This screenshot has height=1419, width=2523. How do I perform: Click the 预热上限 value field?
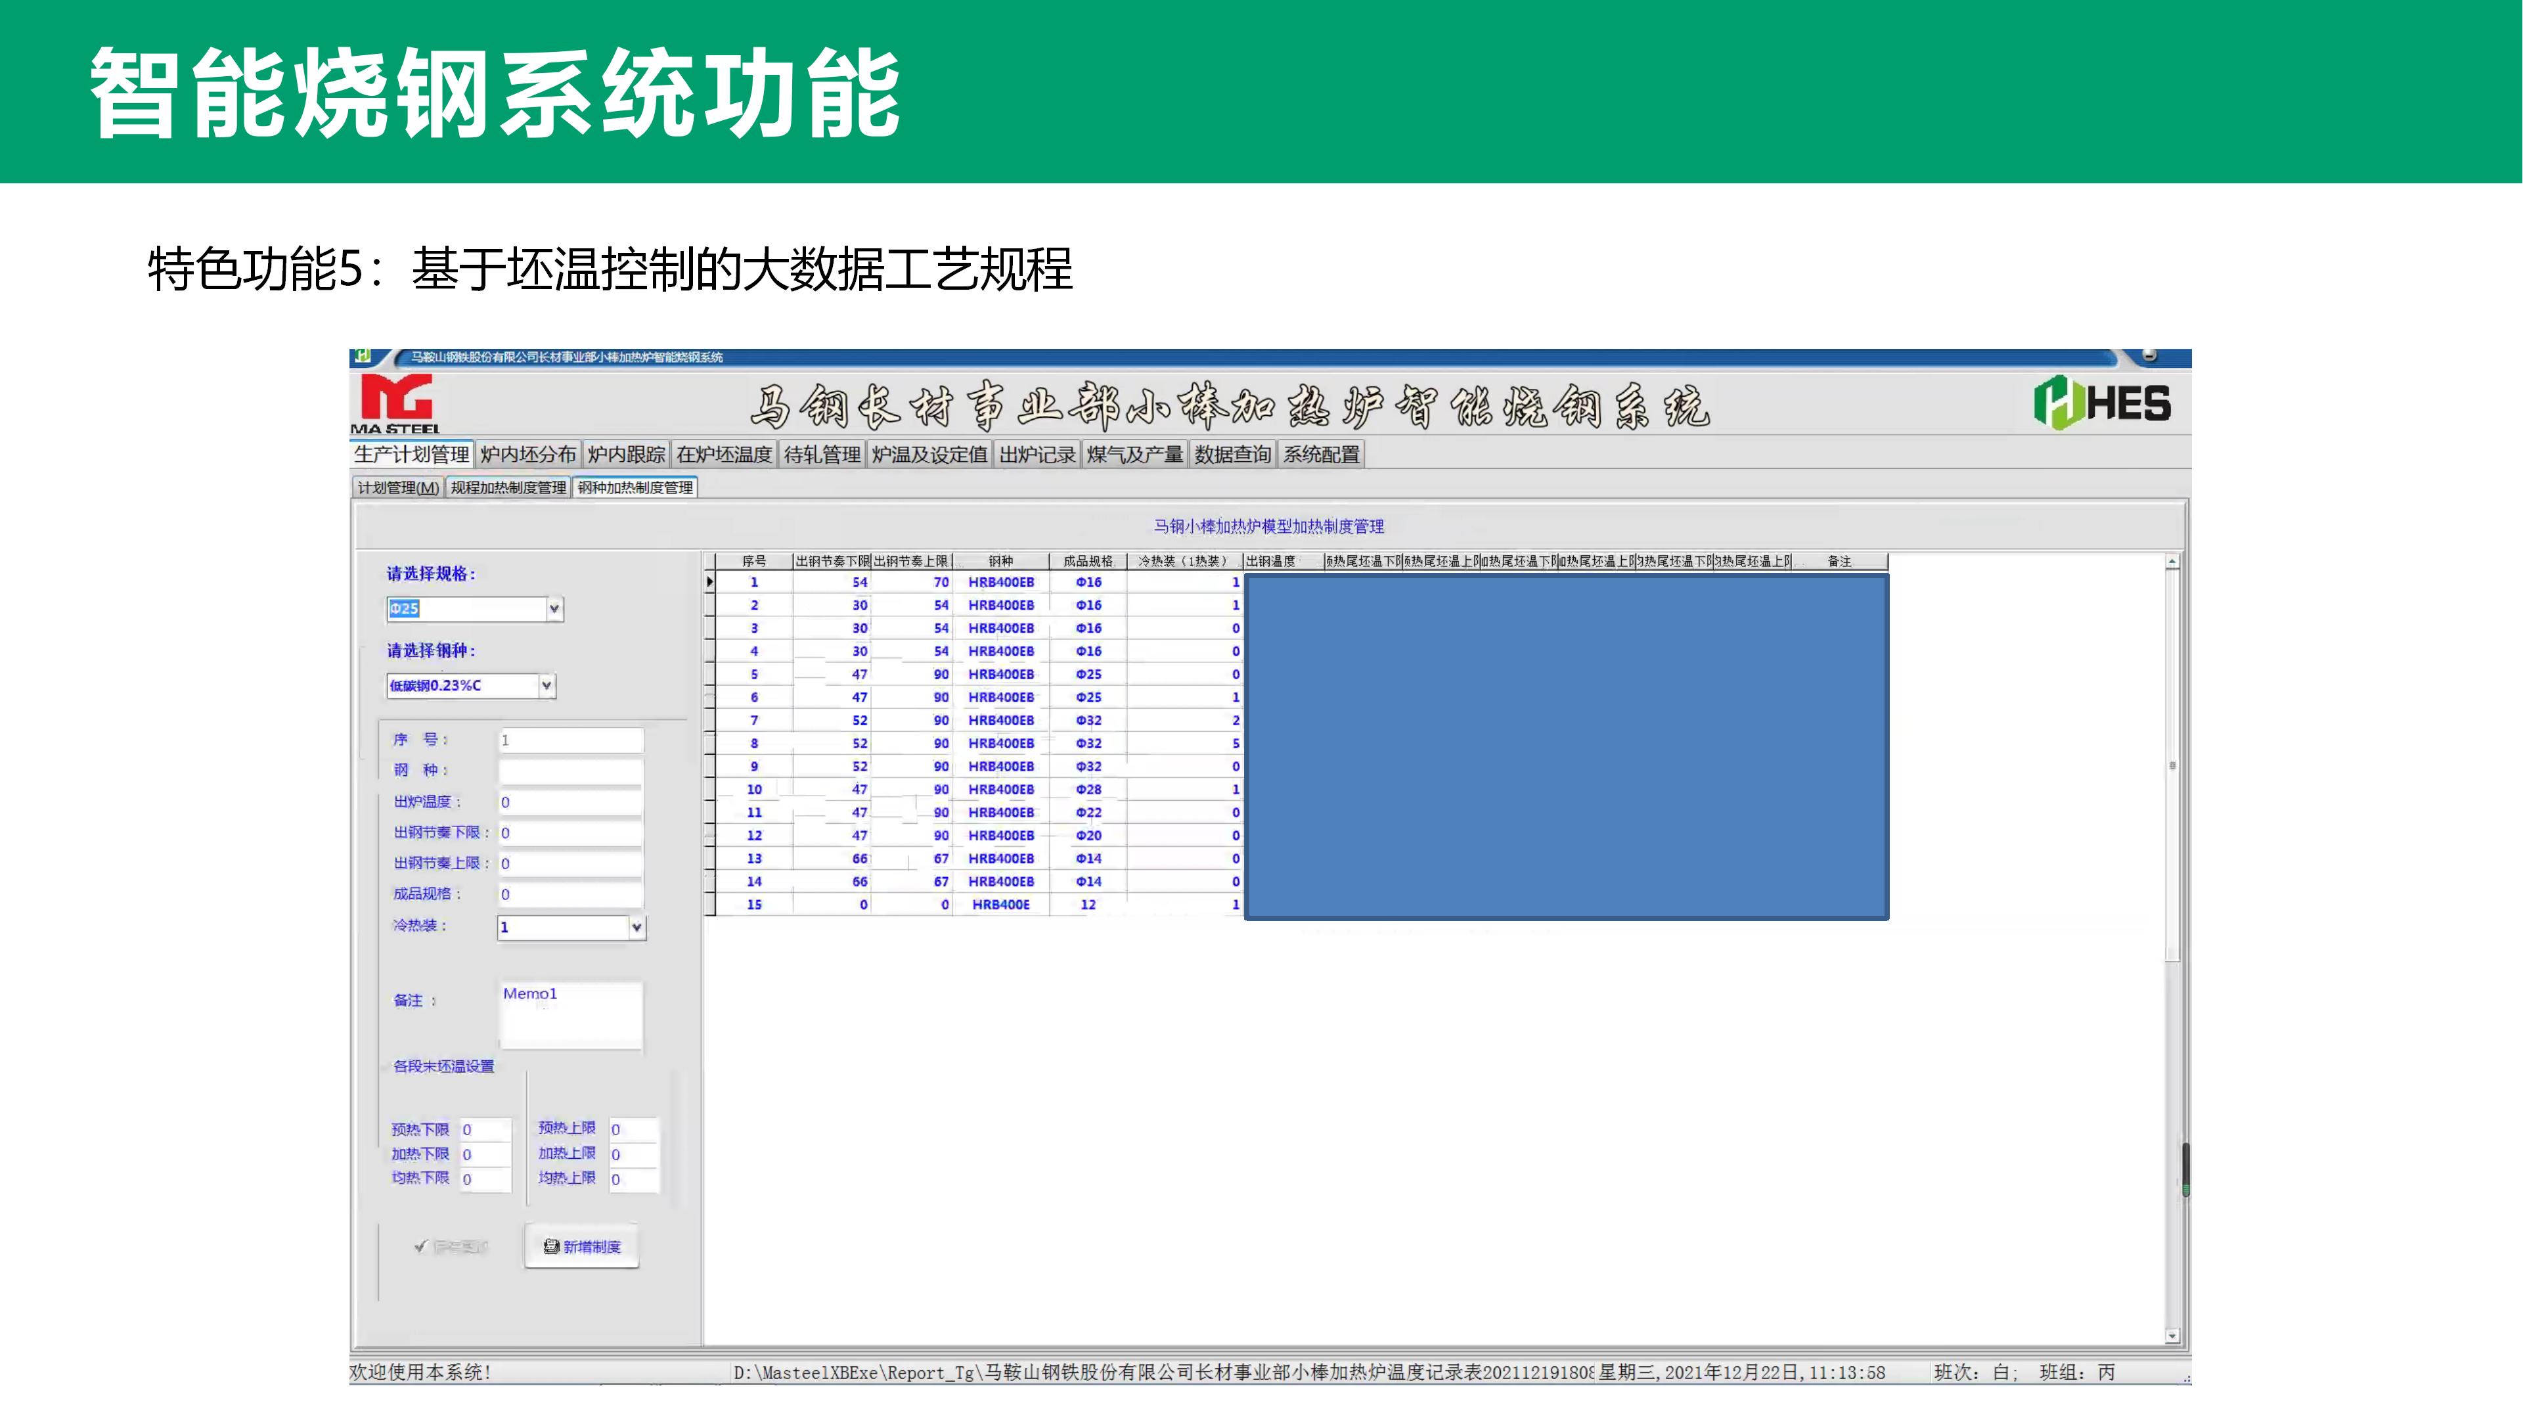tap(634, 1129)
